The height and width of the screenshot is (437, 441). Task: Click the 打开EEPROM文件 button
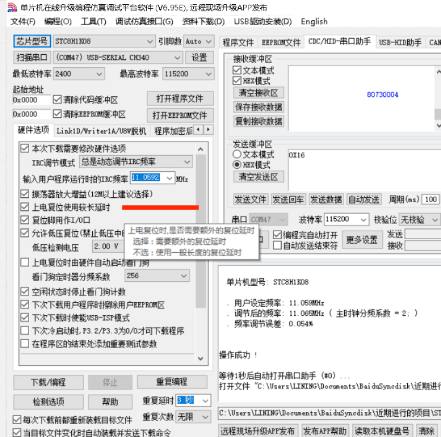pos(180,115)
